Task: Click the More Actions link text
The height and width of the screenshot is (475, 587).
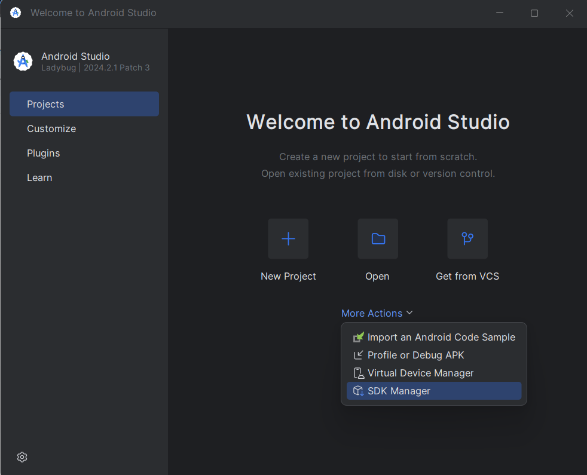Action: [x=371, y=313]
